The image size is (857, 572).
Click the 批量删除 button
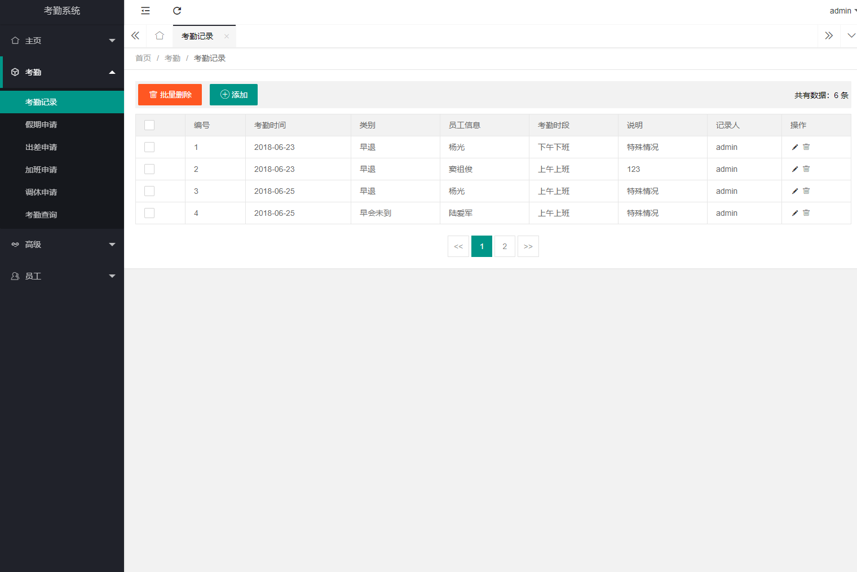point(170,95)
